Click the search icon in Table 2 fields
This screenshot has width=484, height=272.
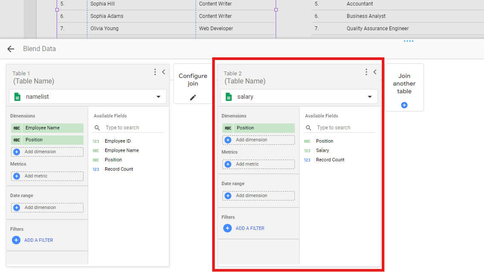coord(308,128)
